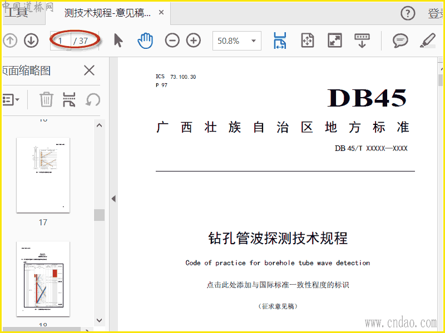
Task: Click the text 点击此处添加与国际标准一致性程度的标识
Action: coord(278,285)
